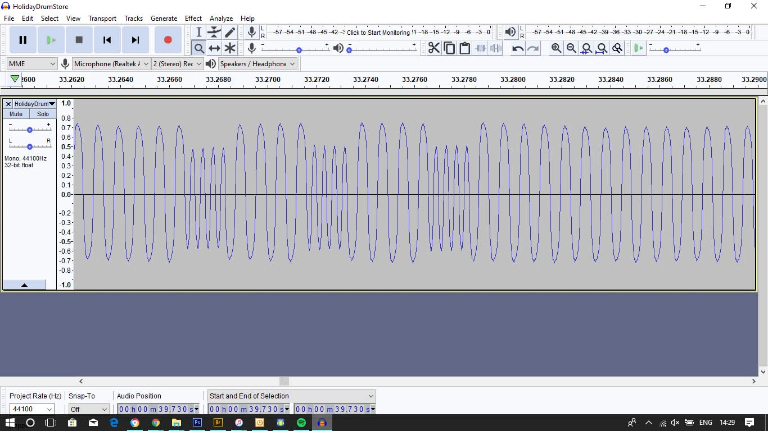This screenshot has width=768, height=431.
Task: Open the MME audio host dropdown
Action: tap(32, 64)
